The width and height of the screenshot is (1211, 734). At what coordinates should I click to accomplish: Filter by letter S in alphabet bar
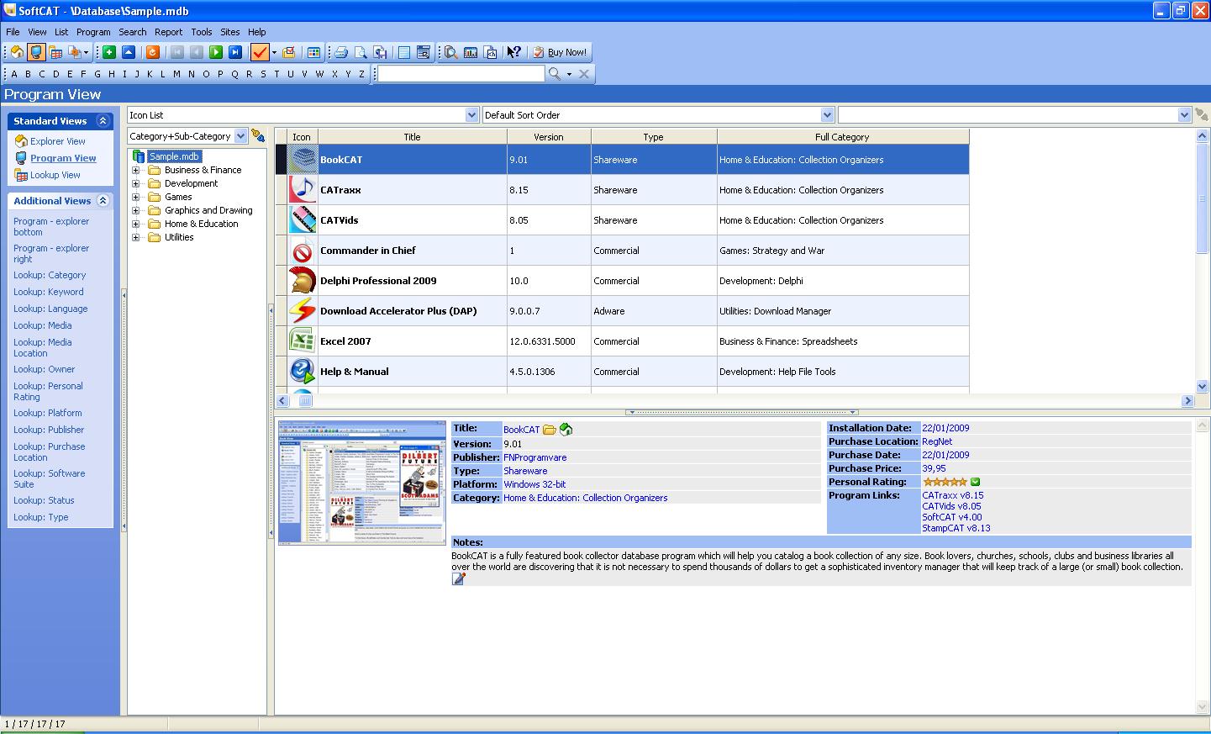pyautogui.click(x=263, y=74)
